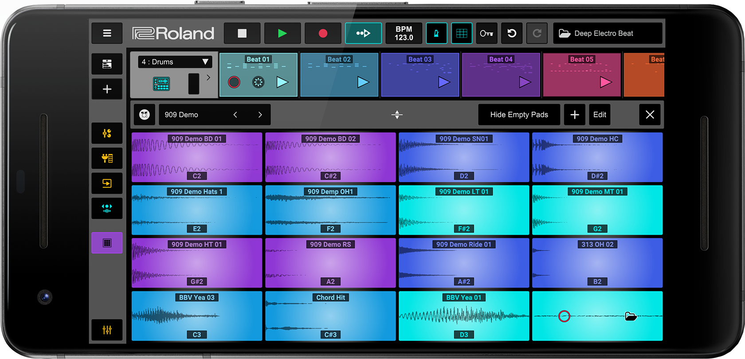Image resolution: width=745 pixels, height=359 pixels.
Task: Add a new track with plus icon
Action: [107, 89]
